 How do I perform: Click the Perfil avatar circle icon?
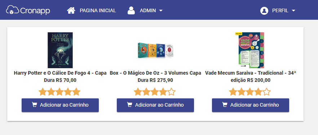[264, 11]
